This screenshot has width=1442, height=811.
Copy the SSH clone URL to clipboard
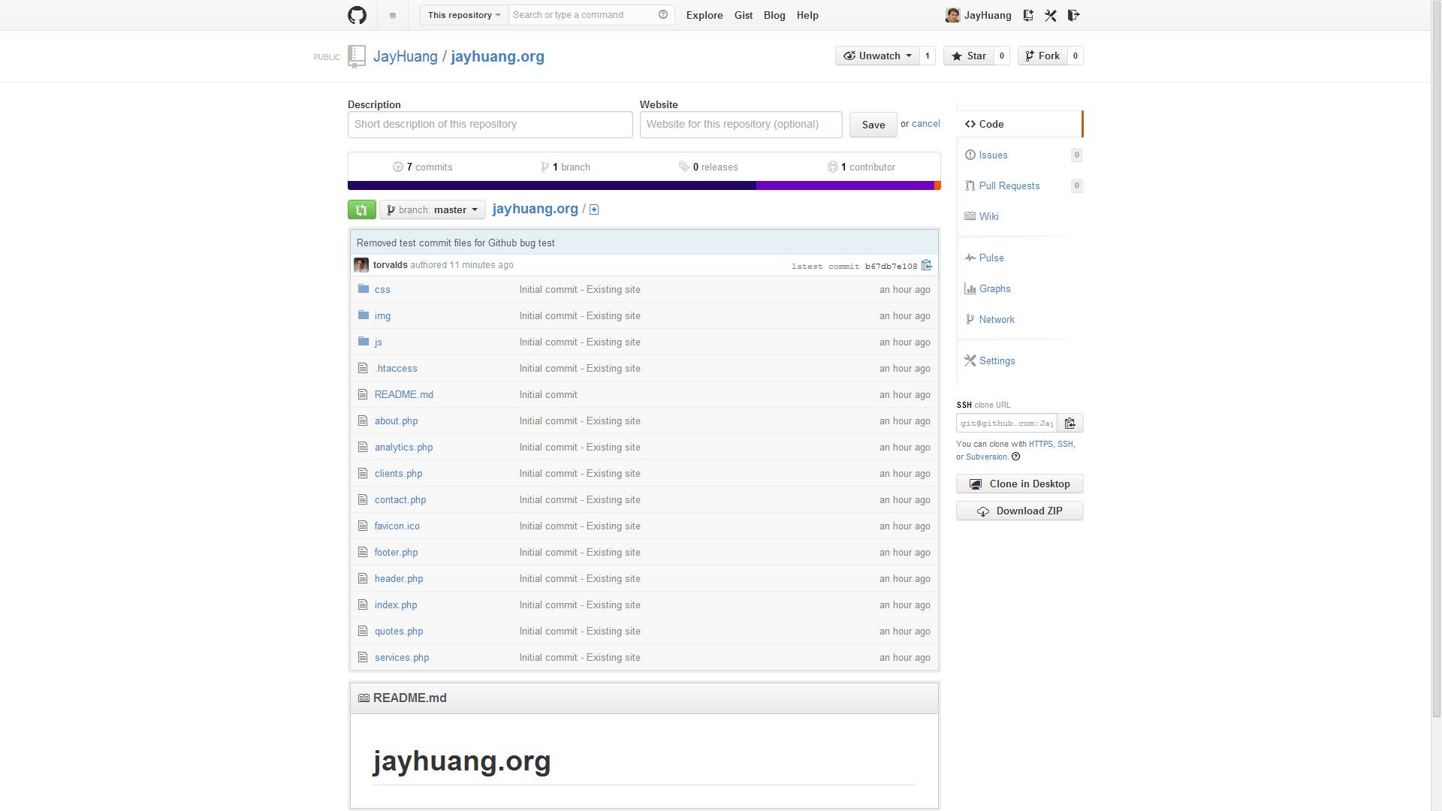tap(1070, 424)
